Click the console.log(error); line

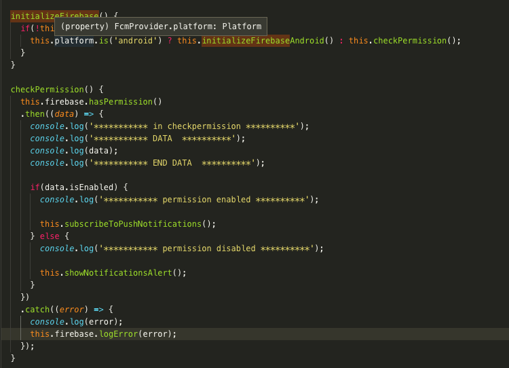(77, 322)
